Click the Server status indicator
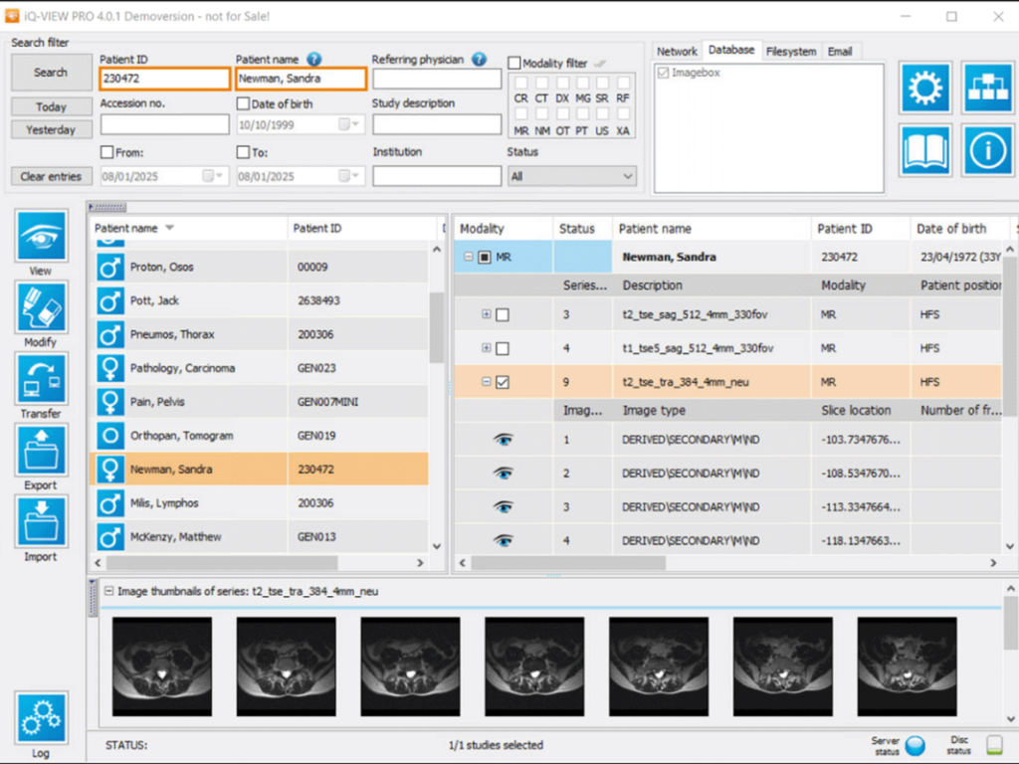The height and width of the screenshot is (764, 1019). pos(916,745)
